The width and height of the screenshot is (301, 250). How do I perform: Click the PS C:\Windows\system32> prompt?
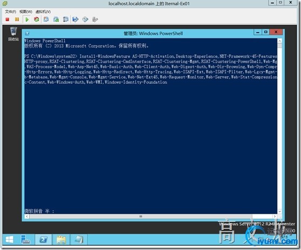pyautogui.click(x=51, y=56)
